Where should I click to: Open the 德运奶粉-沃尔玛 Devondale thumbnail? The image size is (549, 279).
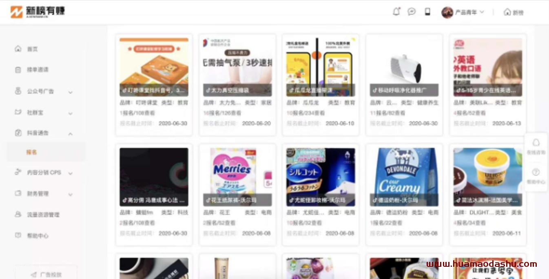[x=404, y=177]
